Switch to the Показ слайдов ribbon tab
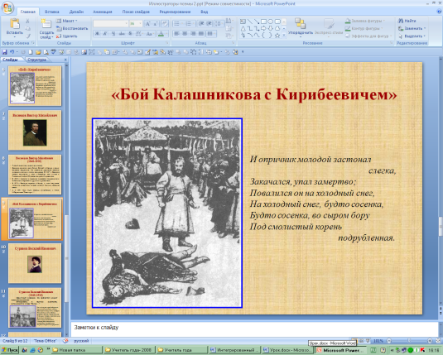The height and width of the screenshot is (355, 443). tap(136, 12)
